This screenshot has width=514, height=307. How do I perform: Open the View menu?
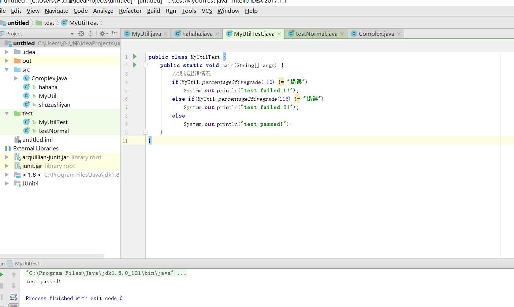[33, 11]
